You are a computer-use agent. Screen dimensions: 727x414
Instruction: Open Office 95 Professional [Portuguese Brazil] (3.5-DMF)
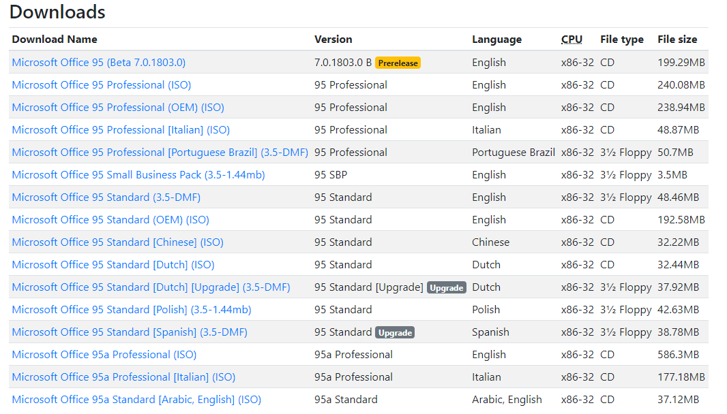[160, 153]
